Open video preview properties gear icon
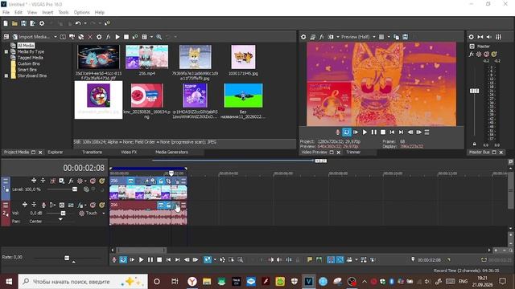 (303, 37)
